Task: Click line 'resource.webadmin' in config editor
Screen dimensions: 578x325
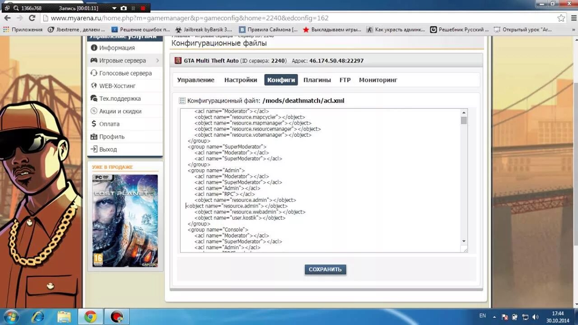Action: coord(250,212)
